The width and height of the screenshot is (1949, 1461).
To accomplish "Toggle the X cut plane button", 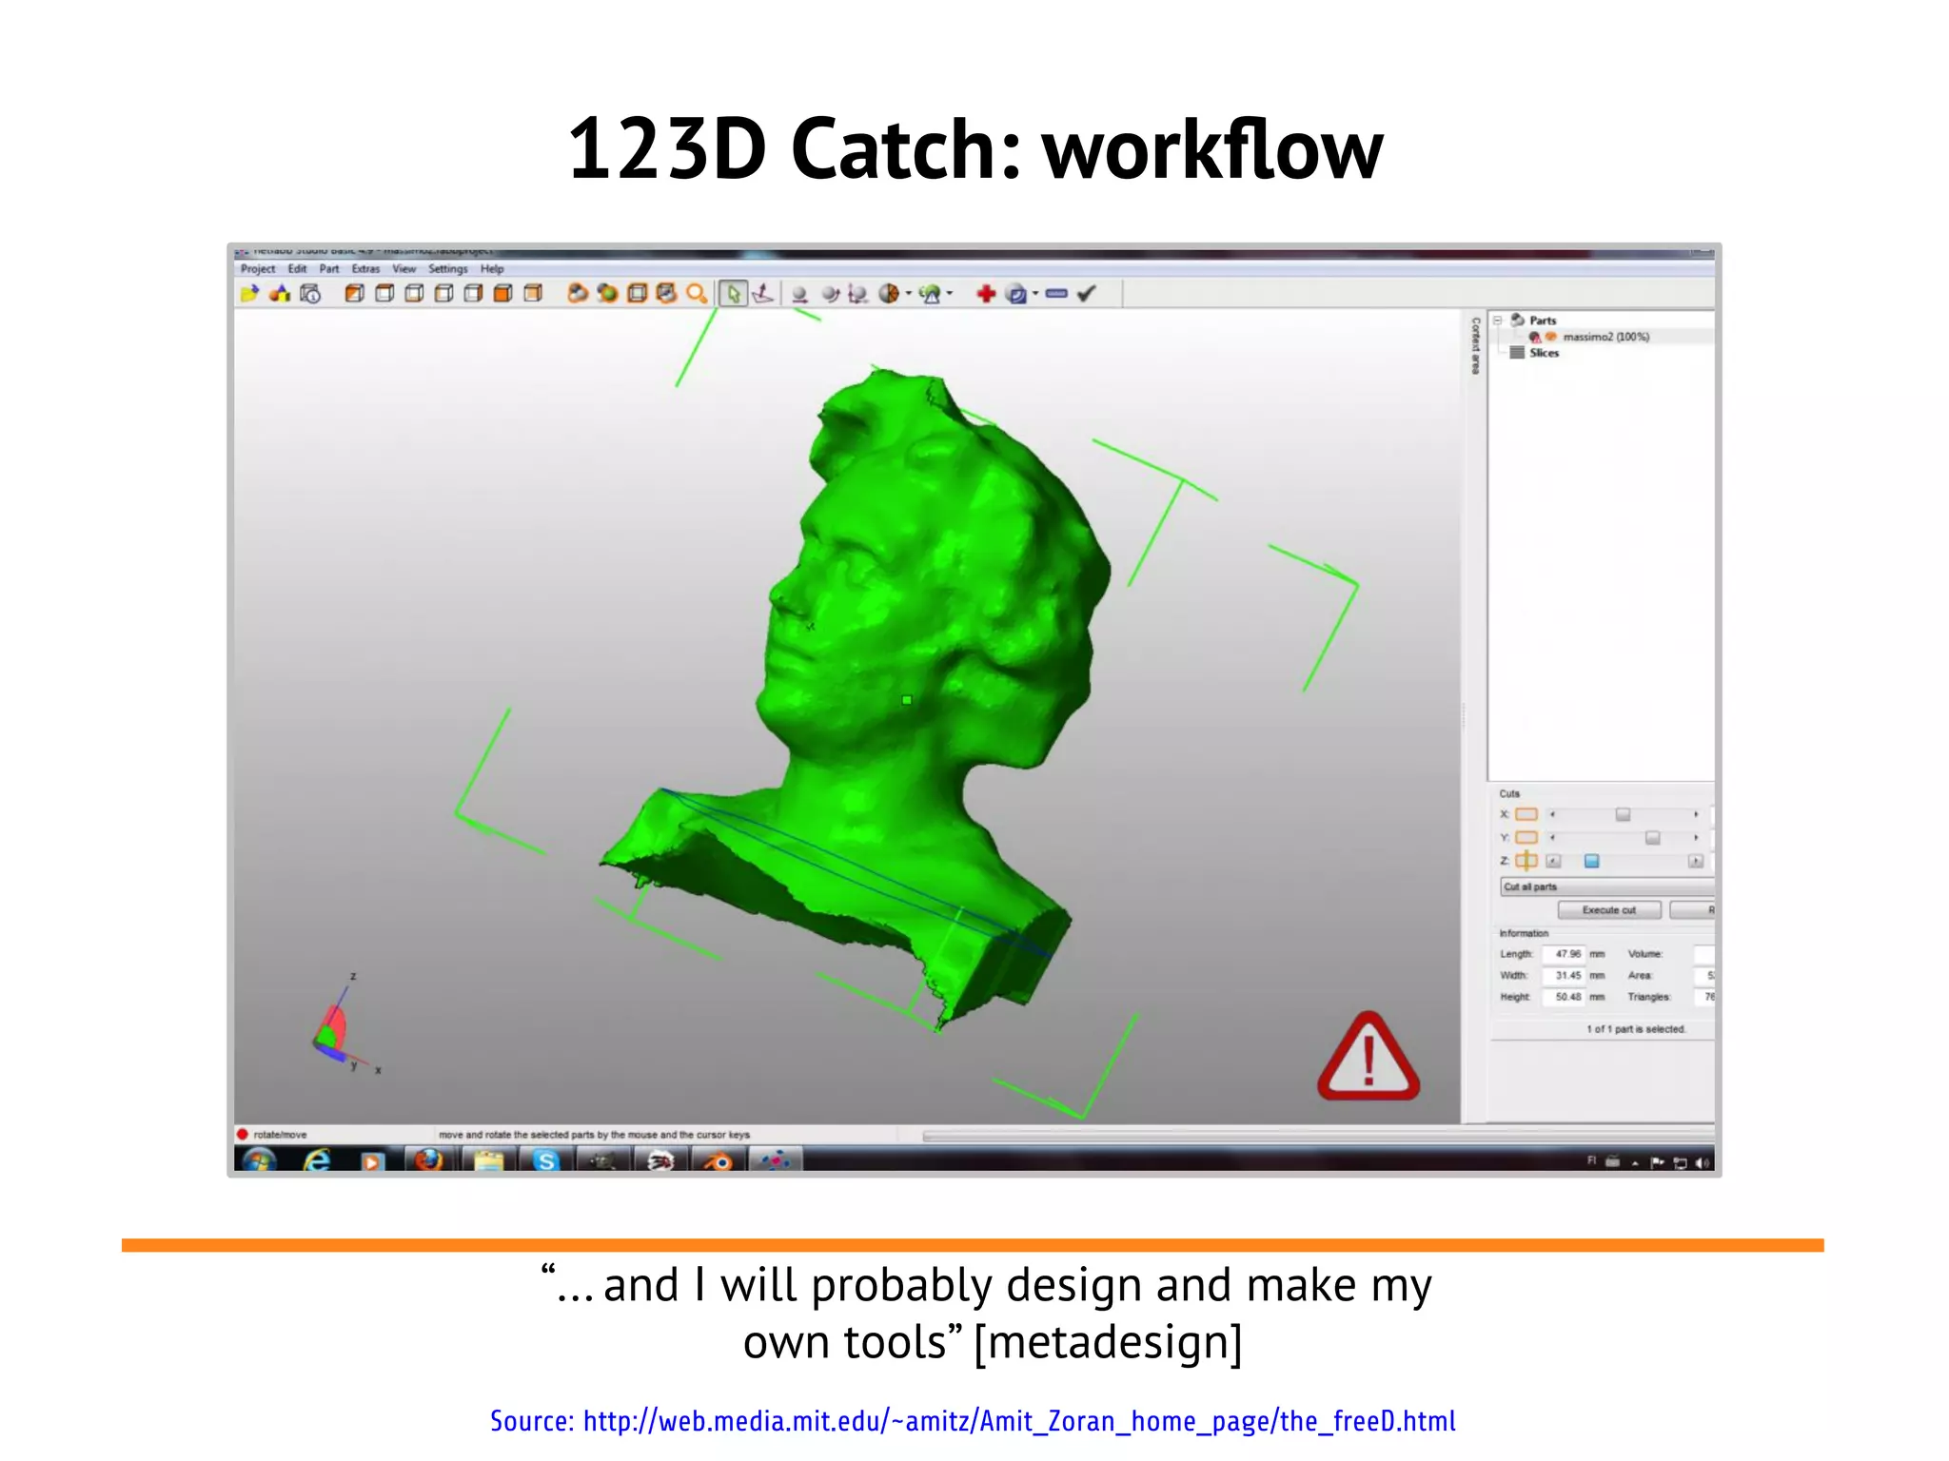I will (1526, 814).
